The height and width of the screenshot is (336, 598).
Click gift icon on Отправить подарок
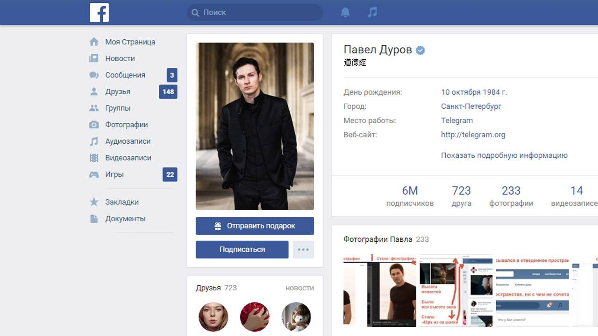[x=218, y=226]
